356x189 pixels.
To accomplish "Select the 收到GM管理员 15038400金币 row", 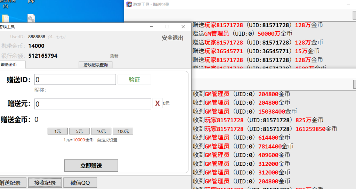I will [245, 112].
